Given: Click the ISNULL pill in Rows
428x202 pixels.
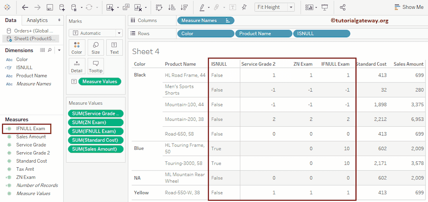Looking at the screenshot, I should pyautogui.click(x=321, y=33).
